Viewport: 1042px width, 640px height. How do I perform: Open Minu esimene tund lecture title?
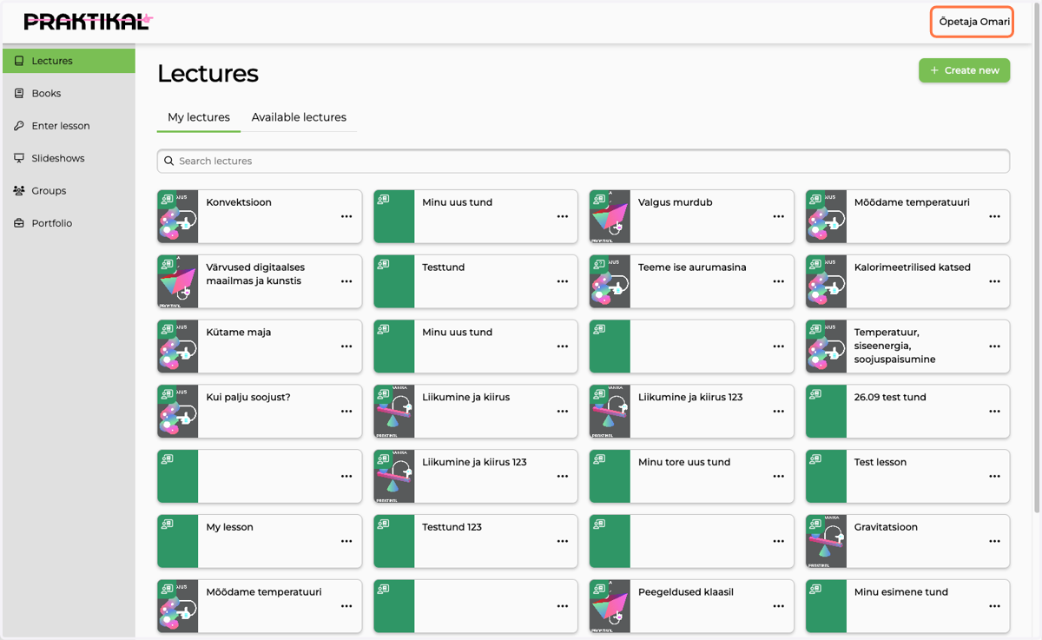tap(901, 592)
